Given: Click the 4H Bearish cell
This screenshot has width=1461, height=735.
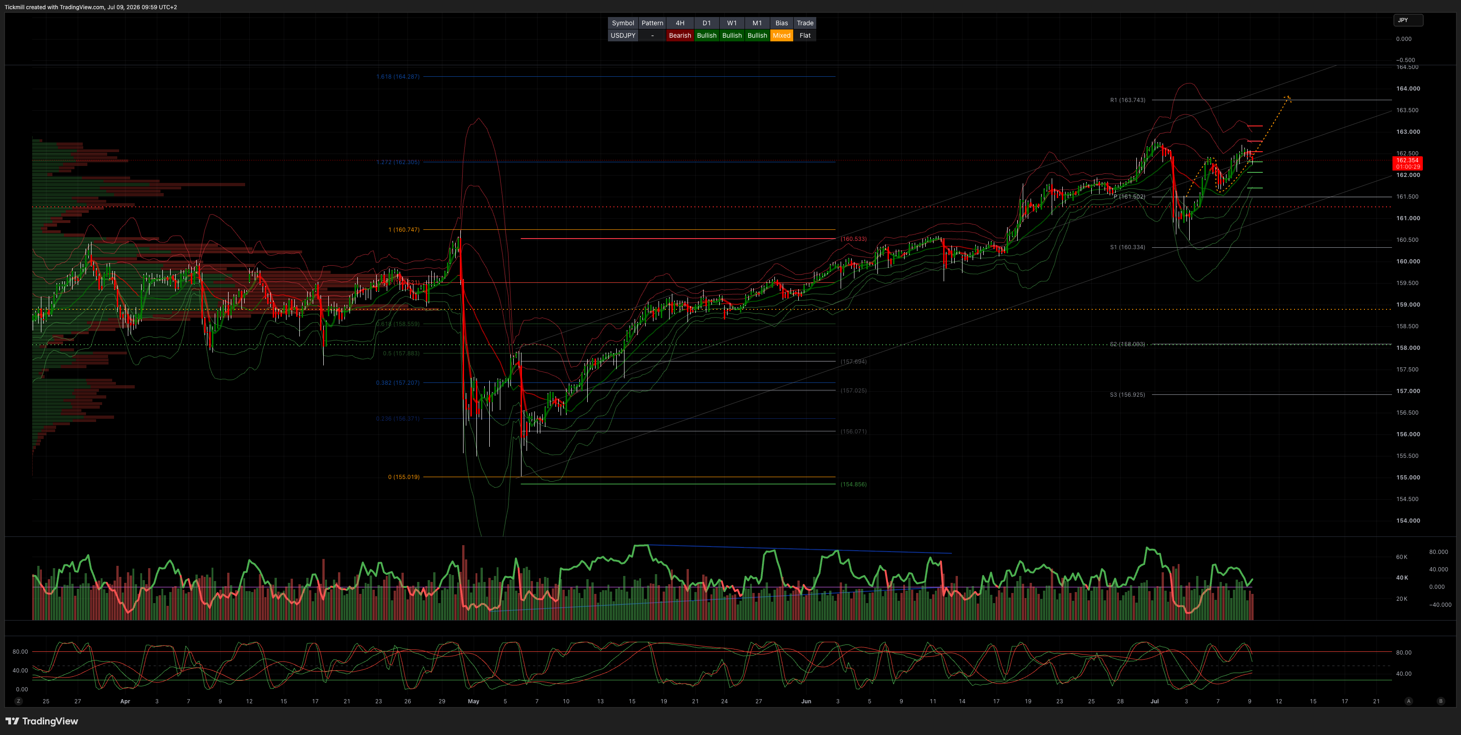Looking at the screenshot, I should coord(680,35).
